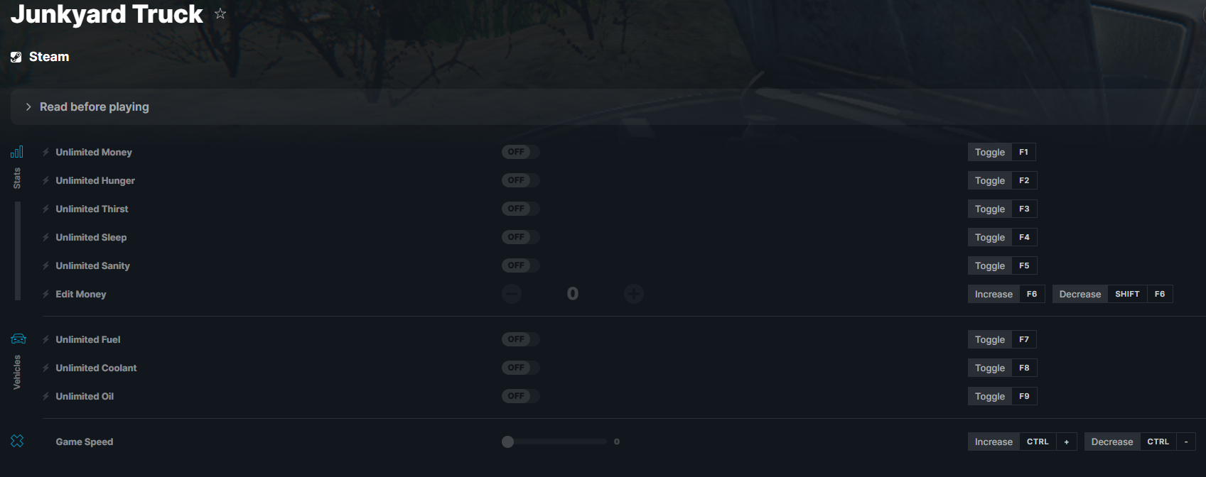Click the Increase F6 hotkey for Edit Money
The height and width of the screenshot is (477, 1206).
1006,294
